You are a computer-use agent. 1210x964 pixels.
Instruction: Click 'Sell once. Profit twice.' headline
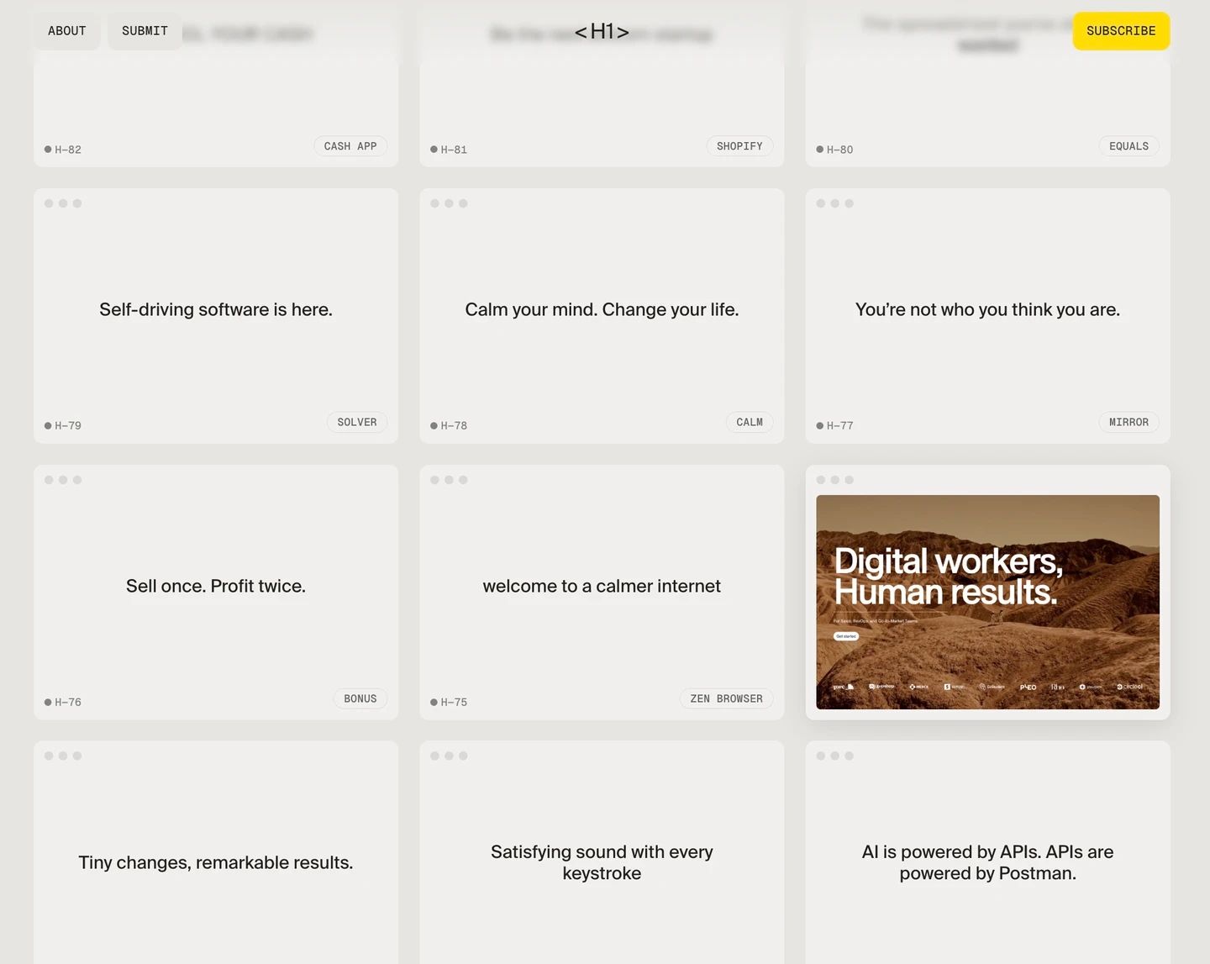click(216, 587)
